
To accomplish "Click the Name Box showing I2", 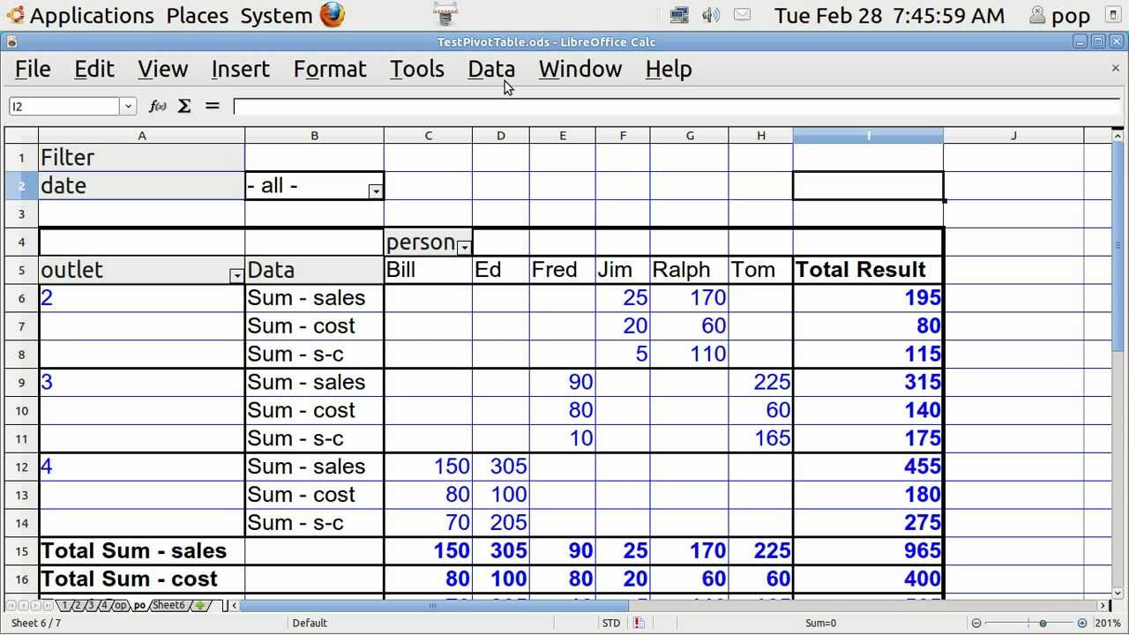I will click(65, 106).
